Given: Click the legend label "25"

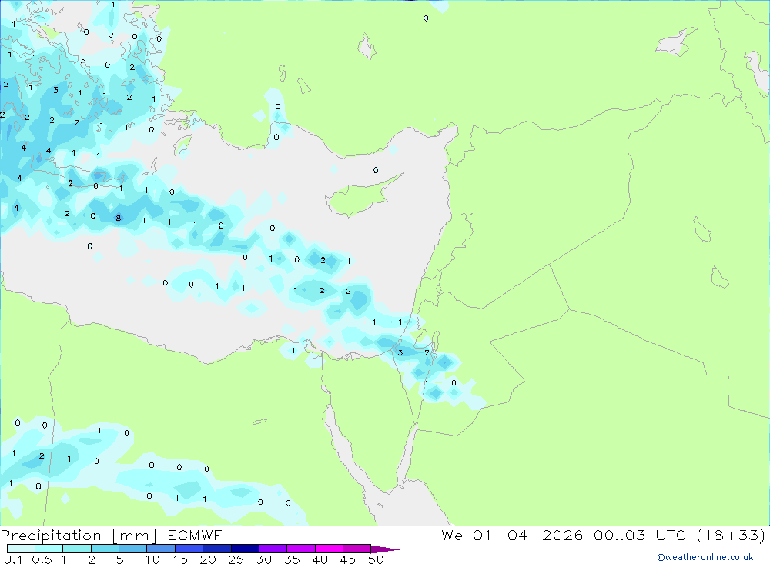Looking at the screenshot, I should point(236,559).
